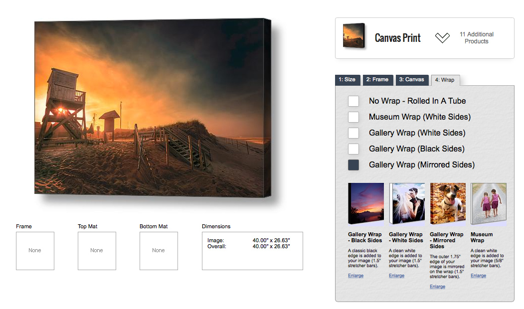
Task: Check Museum Wrap (White Sides) option
Action: [353, 117]
